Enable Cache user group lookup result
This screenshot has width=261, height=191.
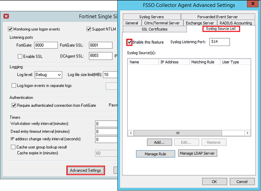coord(13,147)
